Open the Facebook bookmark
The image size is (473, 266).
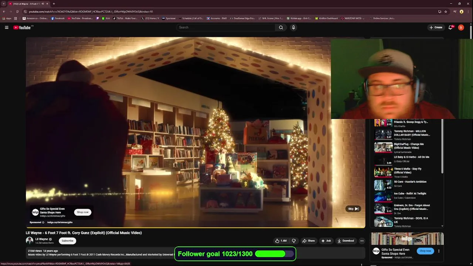coord(58,18)
